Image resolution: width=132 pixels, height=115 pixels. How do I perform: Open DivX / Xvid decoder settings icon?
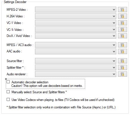coord(122,36)
